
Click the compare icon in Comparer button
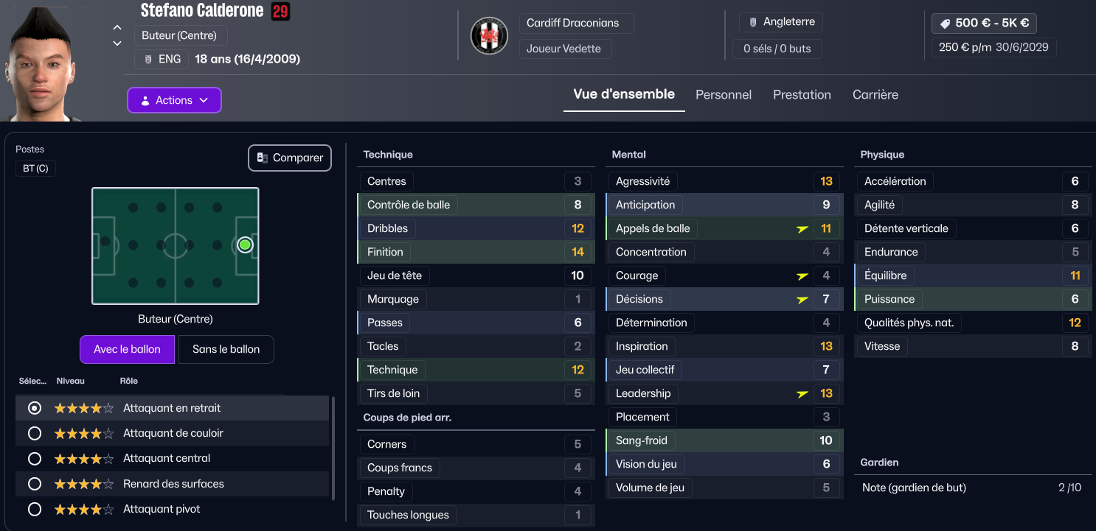[262, 158]
